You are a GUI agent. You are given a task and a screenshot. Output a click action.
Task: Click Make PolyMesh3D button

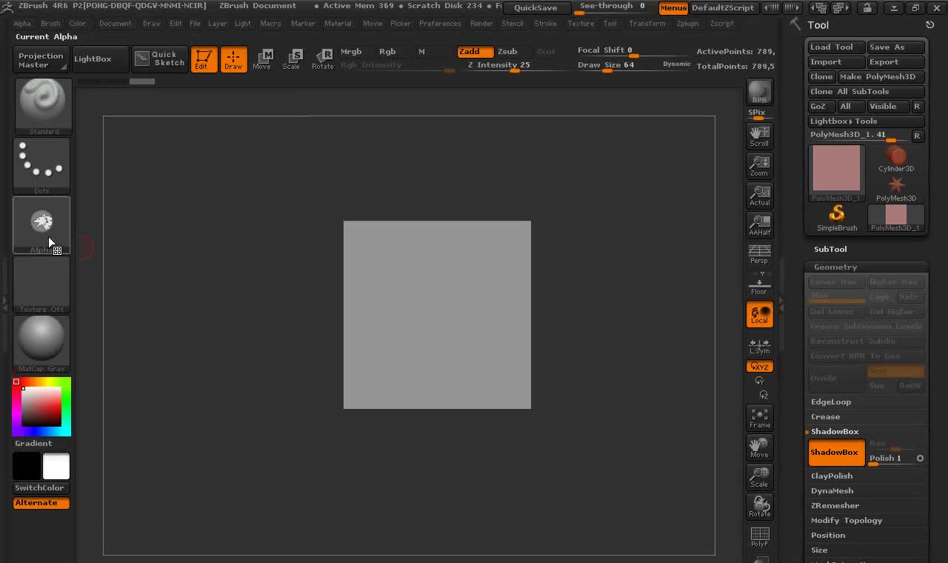(x=881, y=76)
